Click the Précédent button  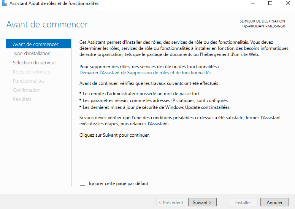[171, 203]
